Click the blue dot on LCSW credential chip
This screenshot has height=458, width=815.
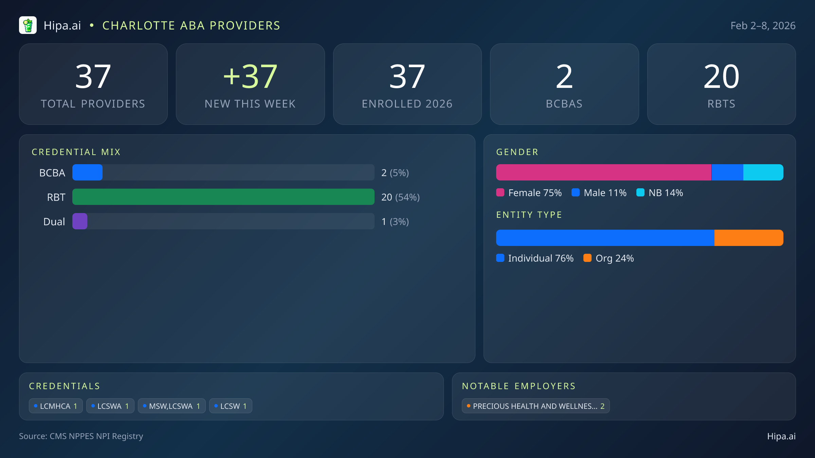pyautogui.click(x=216, y=406)
